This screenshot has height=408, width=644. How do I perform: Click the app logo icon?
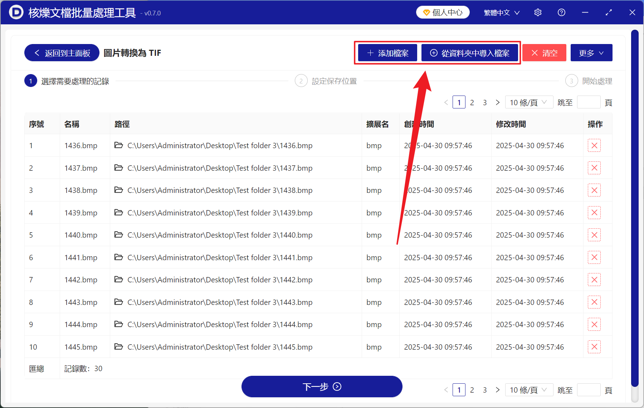[16, 12]
